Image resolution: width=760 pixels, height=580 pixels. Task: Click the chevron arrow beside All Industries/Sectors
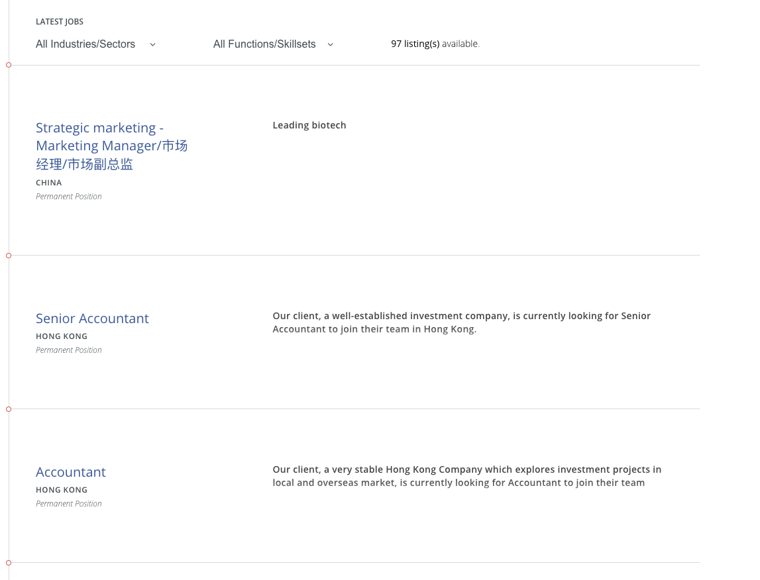[x=153, y=44]
